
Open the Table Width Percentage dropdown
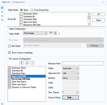pyautogui.click(x=35, y=33)
